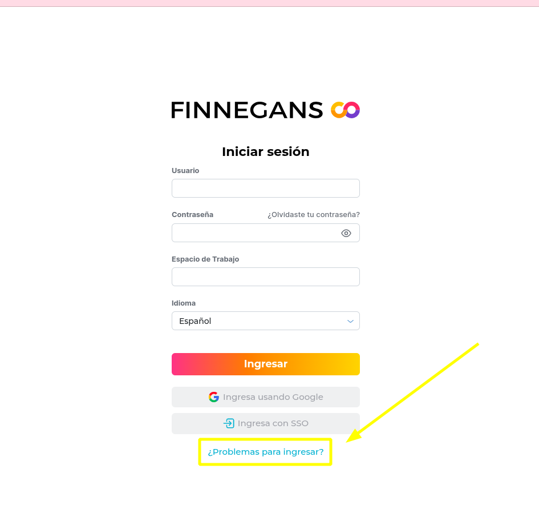Toggle password visibility with the eye icon
This screenshot has height=505, width=539.
click(x=346, y=233)
